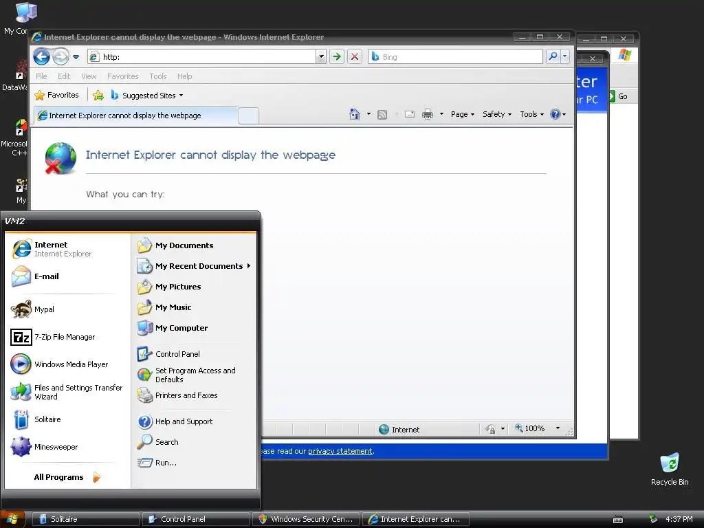Image resolution: width=704 pixels, height=528 pixels.
Task: Open 7-Zip File Manager
Action: pos(67,337)
